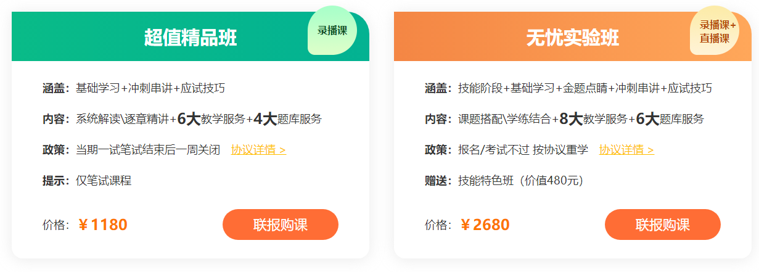
Task: Click the ¥2680 price
Action: [485, 225]
